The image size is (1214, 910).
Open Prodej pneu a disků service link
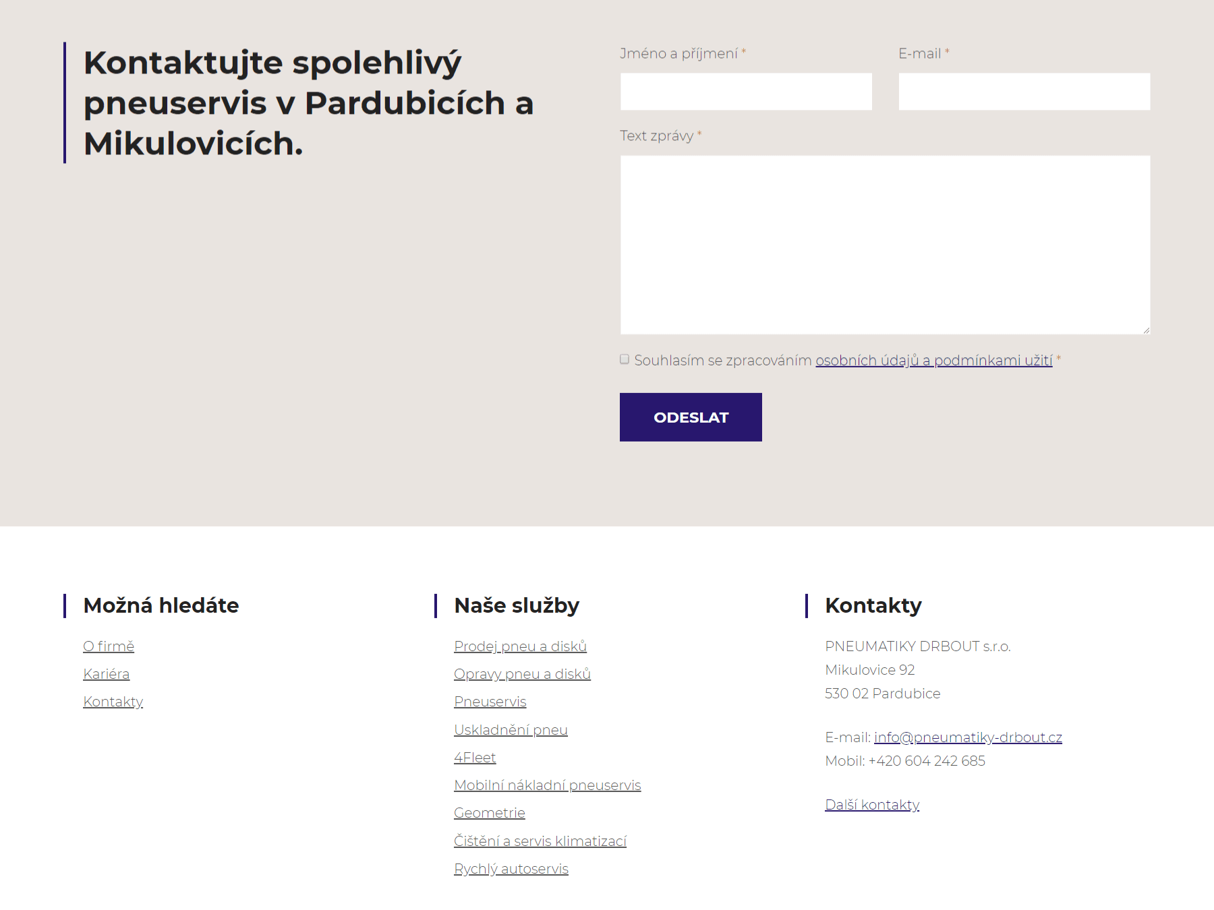[x=520, y=646]
